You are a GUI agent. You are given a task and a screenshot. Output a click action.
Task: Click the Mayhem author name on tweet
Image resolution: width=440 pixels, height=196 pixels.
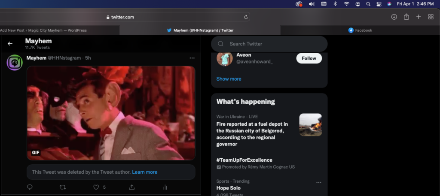[36, 58]
